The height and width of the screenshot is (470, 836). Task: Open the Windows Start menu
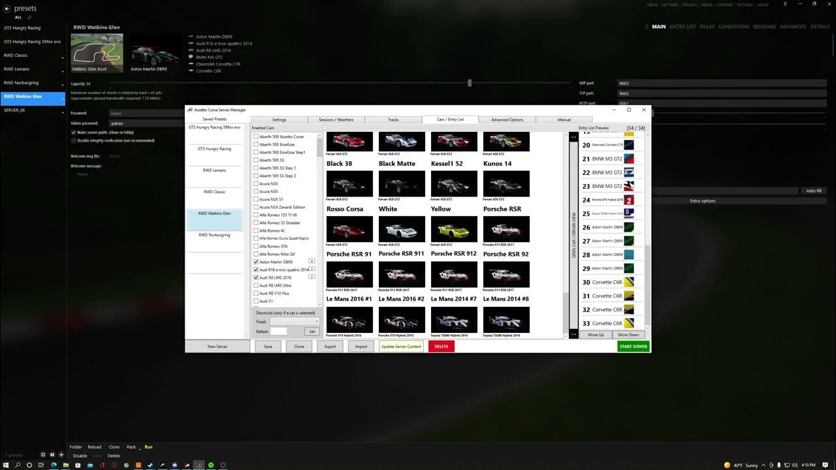[x=6, y=465]
